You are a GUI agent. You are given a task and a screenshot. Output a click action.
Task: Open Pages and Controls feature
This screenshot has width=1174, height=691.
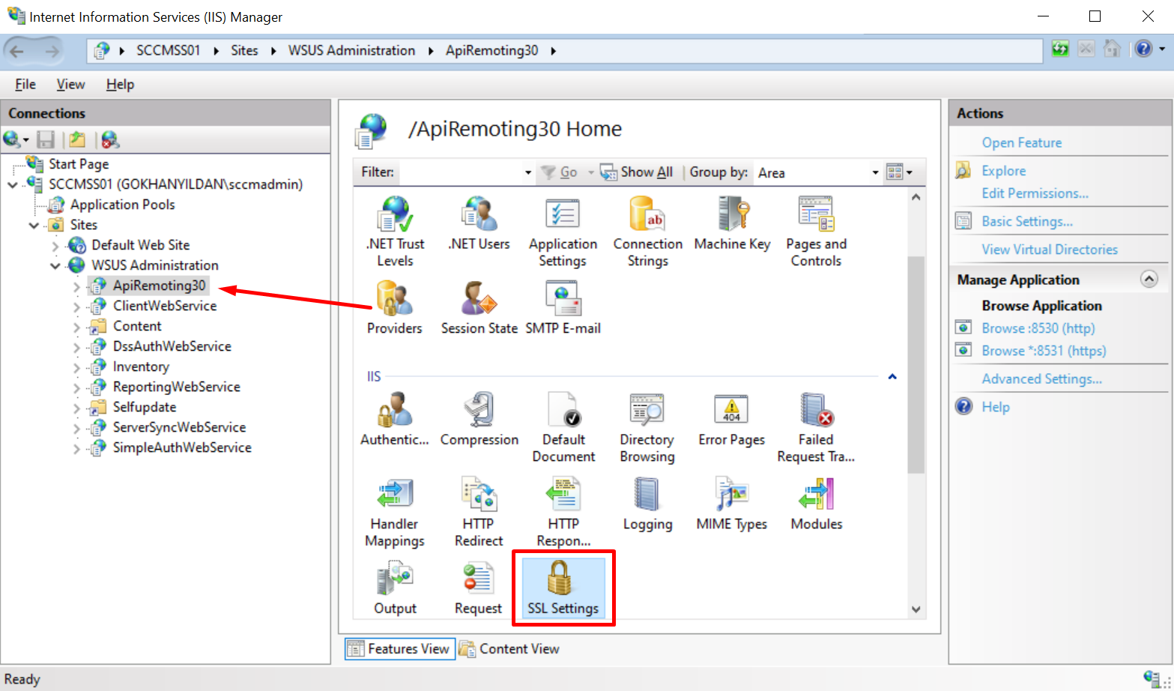pos(816,231)
